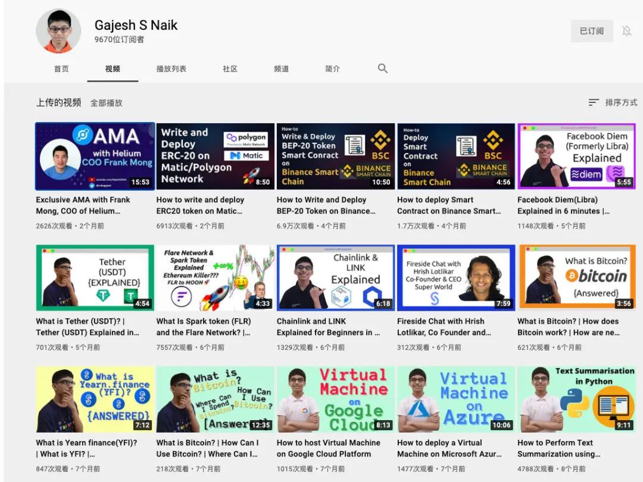This screenshot has height=482, width=643.
Task: Open Virtual Machine on Azure thumbnail
Action: [x=456, y=399]
